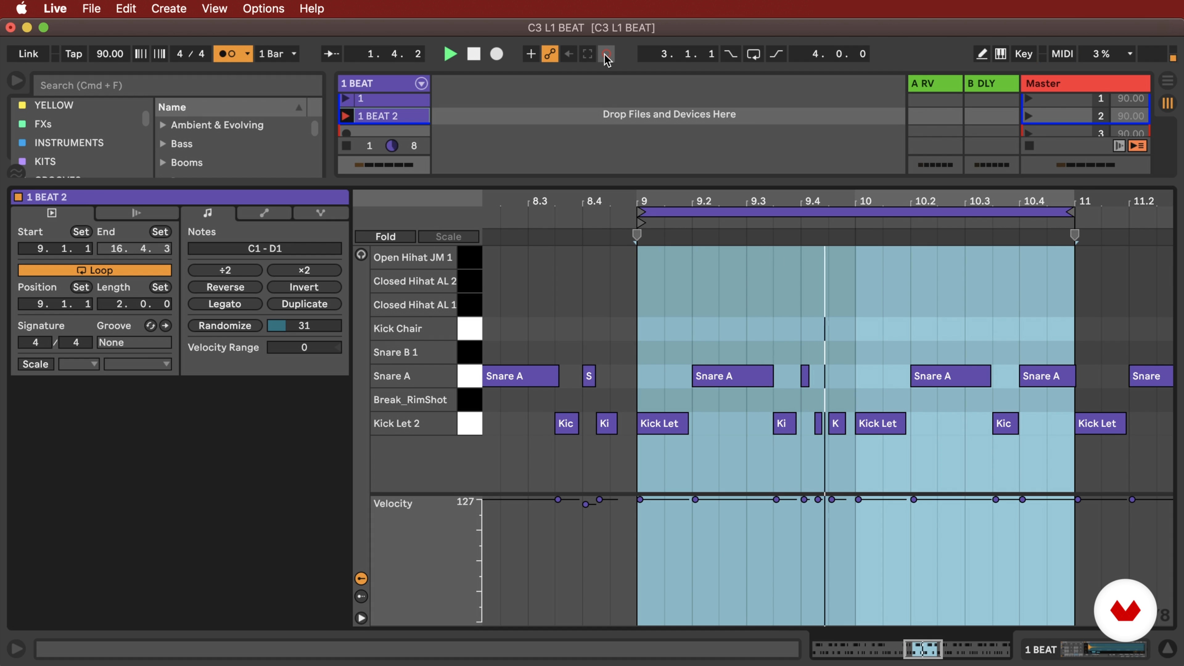Click the Reverse notes button

point(225,287)
